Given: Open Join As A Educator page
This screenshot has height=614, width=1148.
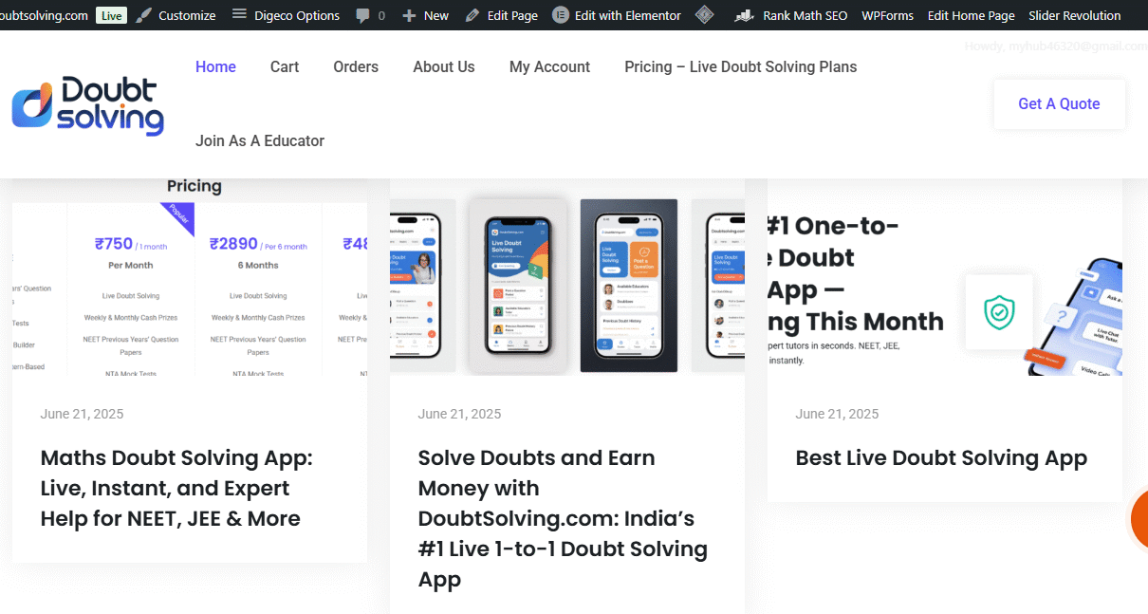Looking at the screenshot, I should pos(260,140).
